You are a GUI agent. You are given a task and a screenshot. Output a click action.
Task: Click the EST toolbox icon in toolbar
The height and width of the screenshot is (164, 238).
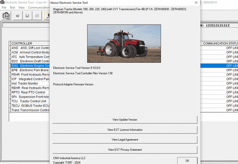(7, 16)
